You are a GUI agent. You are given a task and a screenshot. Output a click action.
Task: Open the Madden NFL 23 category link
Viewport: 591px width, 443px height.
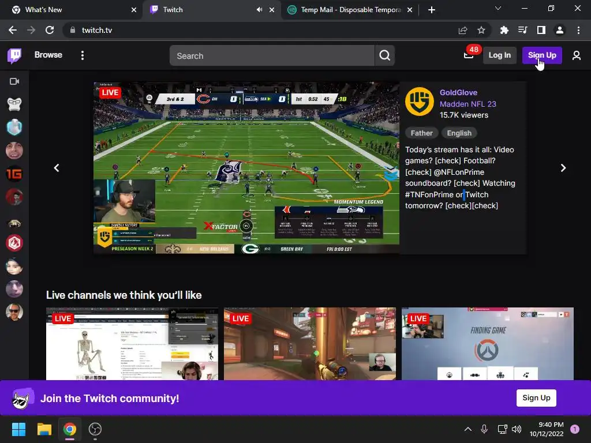[467, 104]
